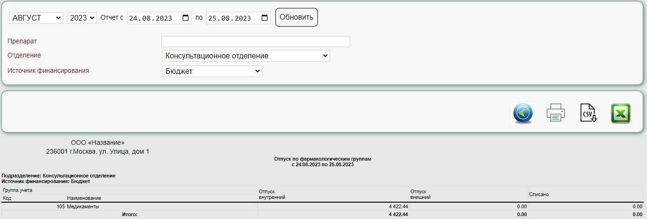Click the Отпуск внутренний column header
The height and width of the screenshot is (219, 647).
click(272, 194)
